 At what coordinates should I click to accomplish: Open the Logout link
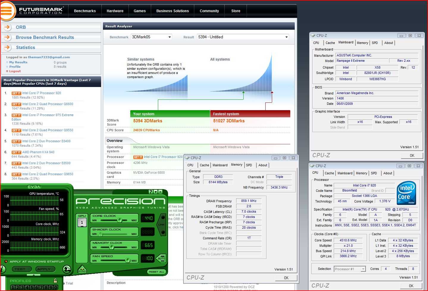point(15,71)
